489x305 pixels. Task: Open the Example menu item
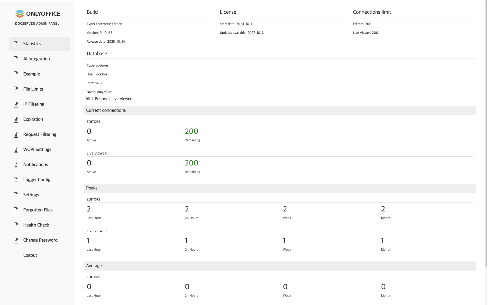click(31, 74)
